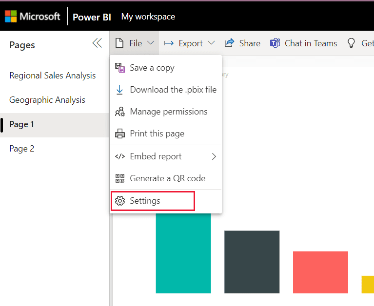
Task: Collapse the Pages pane with double chevron
Action: pos(98,43)
